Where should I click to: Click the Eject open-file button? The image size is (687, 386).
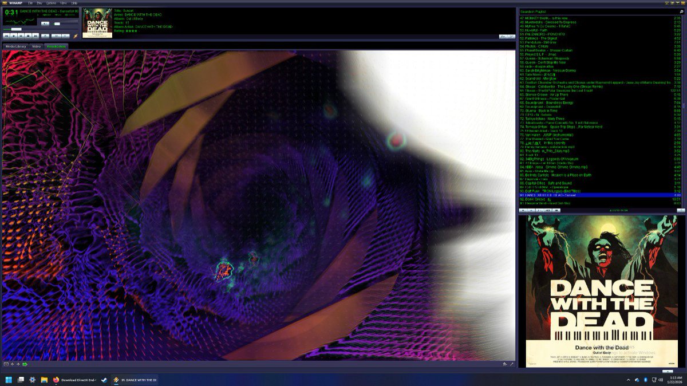[45, 36]
